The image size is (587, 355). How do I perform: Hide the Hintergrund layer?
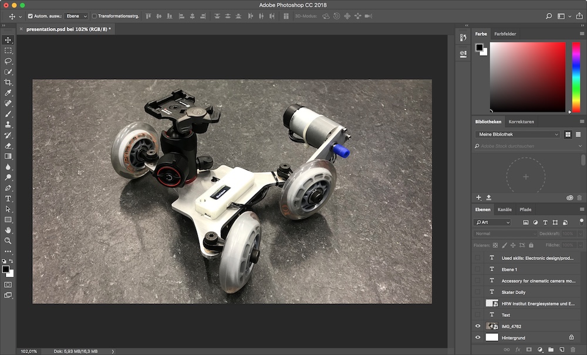(x=478, y=337)
